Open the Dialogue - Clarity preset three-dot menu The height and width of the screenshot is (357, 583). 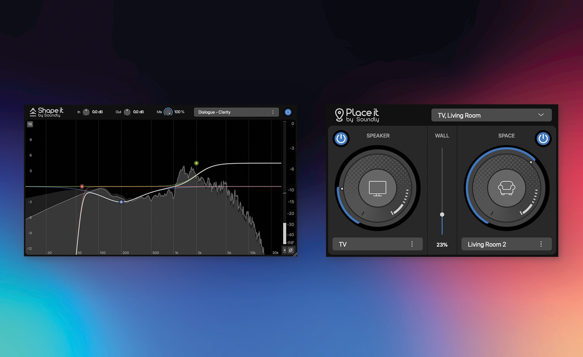273,112
